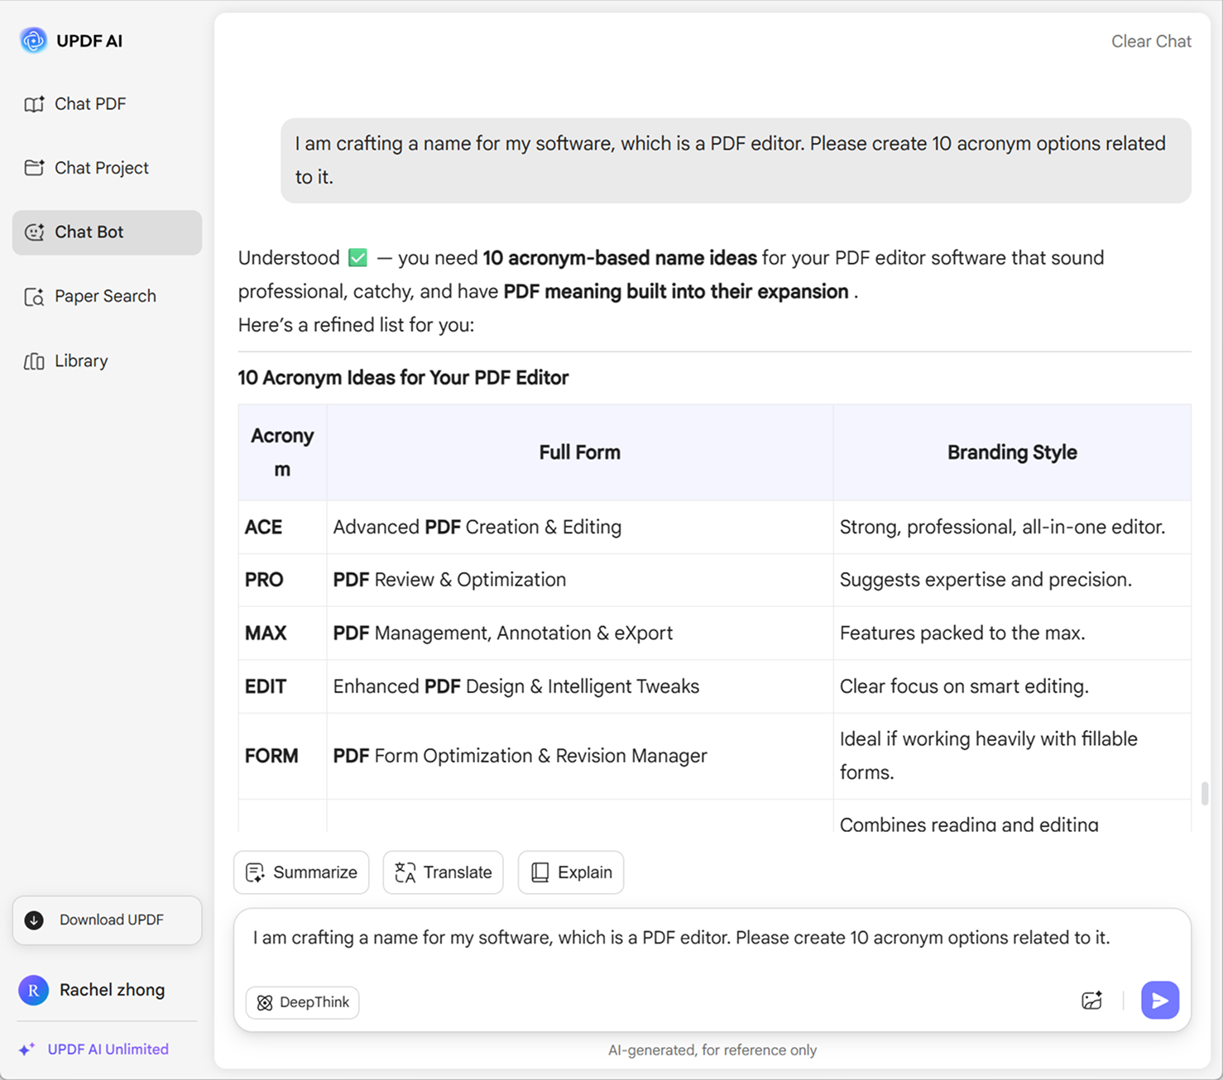Click 'Features packed to the max.' cell

pyautogui.click(x=1012, y=633)
